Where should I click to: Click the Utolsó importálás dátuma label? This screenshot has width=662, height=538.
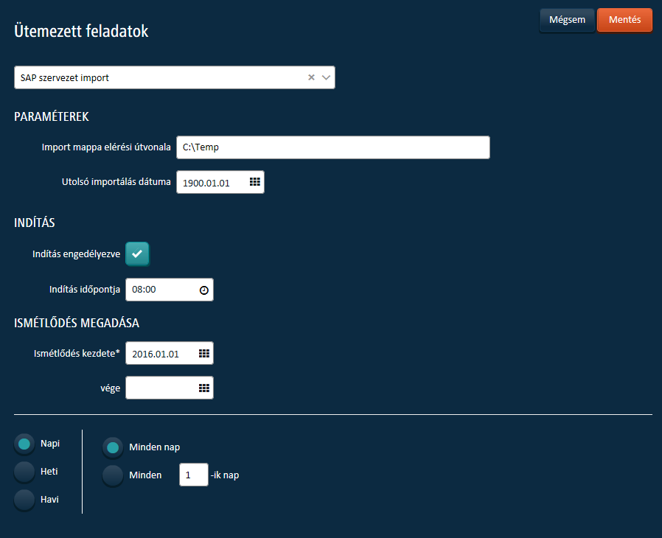point(116,182)
